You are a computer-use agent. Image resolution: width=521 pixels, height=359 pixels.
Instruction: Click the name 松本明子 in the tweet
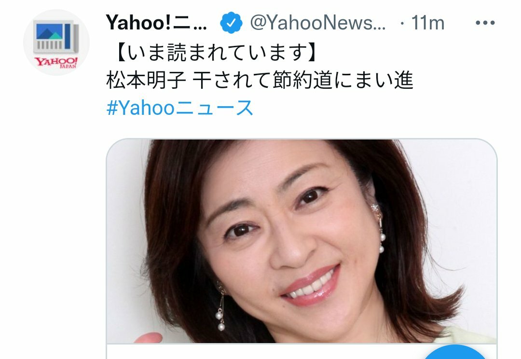[x=146, y=80]
